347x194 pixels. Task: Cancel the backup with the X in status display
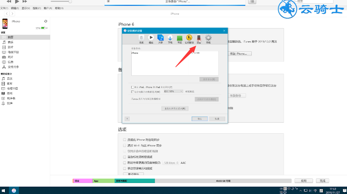pyautogui.click(x=108, y=1)
